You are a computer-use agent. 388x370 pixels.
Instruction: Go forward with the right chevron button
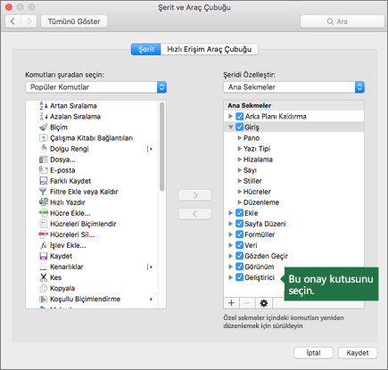[29, 21]
